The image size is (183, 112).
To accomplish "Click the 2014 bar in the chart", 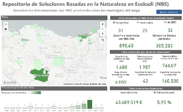I will [48, 108].
